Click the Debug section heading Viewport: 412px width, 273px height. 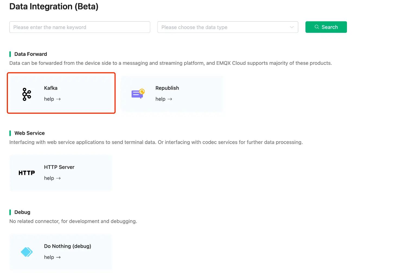22,212
